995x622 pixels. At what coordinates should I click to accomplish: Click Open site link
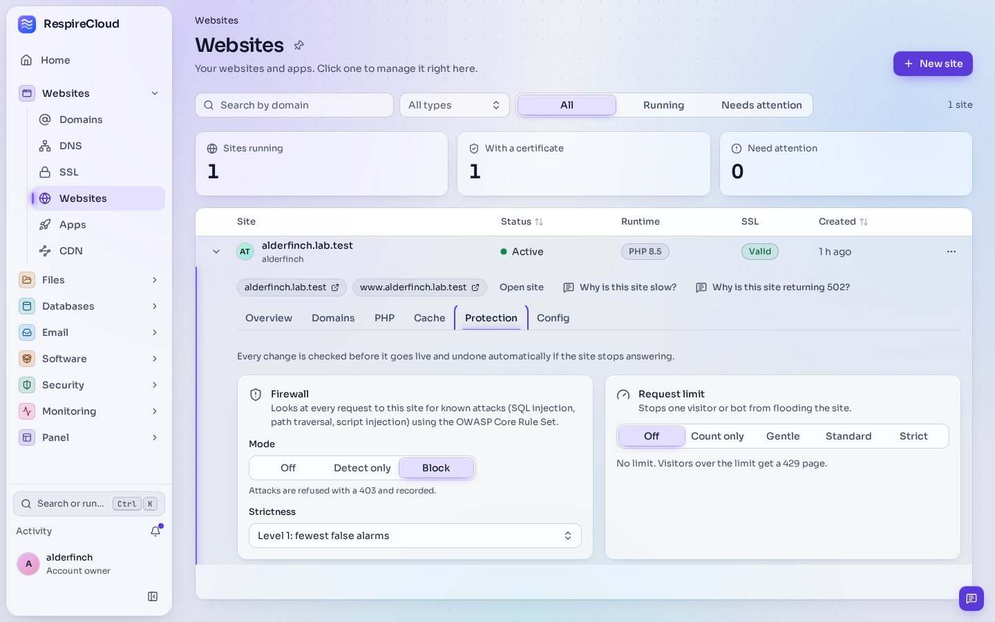[x=522, y=288]
